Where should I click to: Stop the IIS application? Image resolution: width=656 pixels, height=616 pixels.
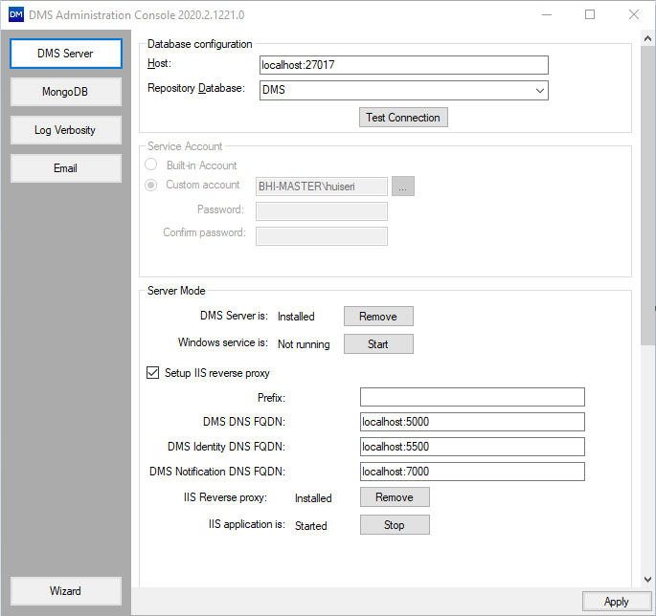394,525
